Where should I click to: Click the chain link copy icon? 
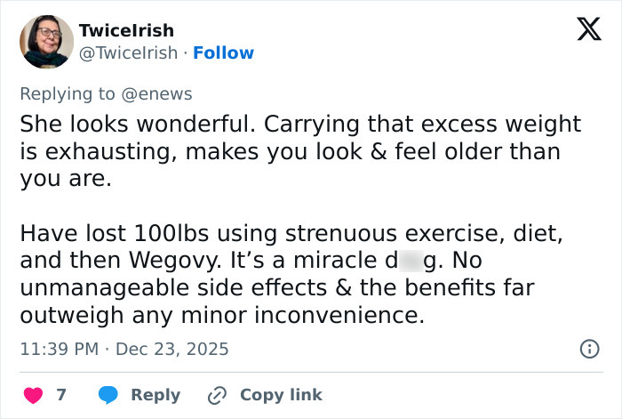click(x=218, y=394)
